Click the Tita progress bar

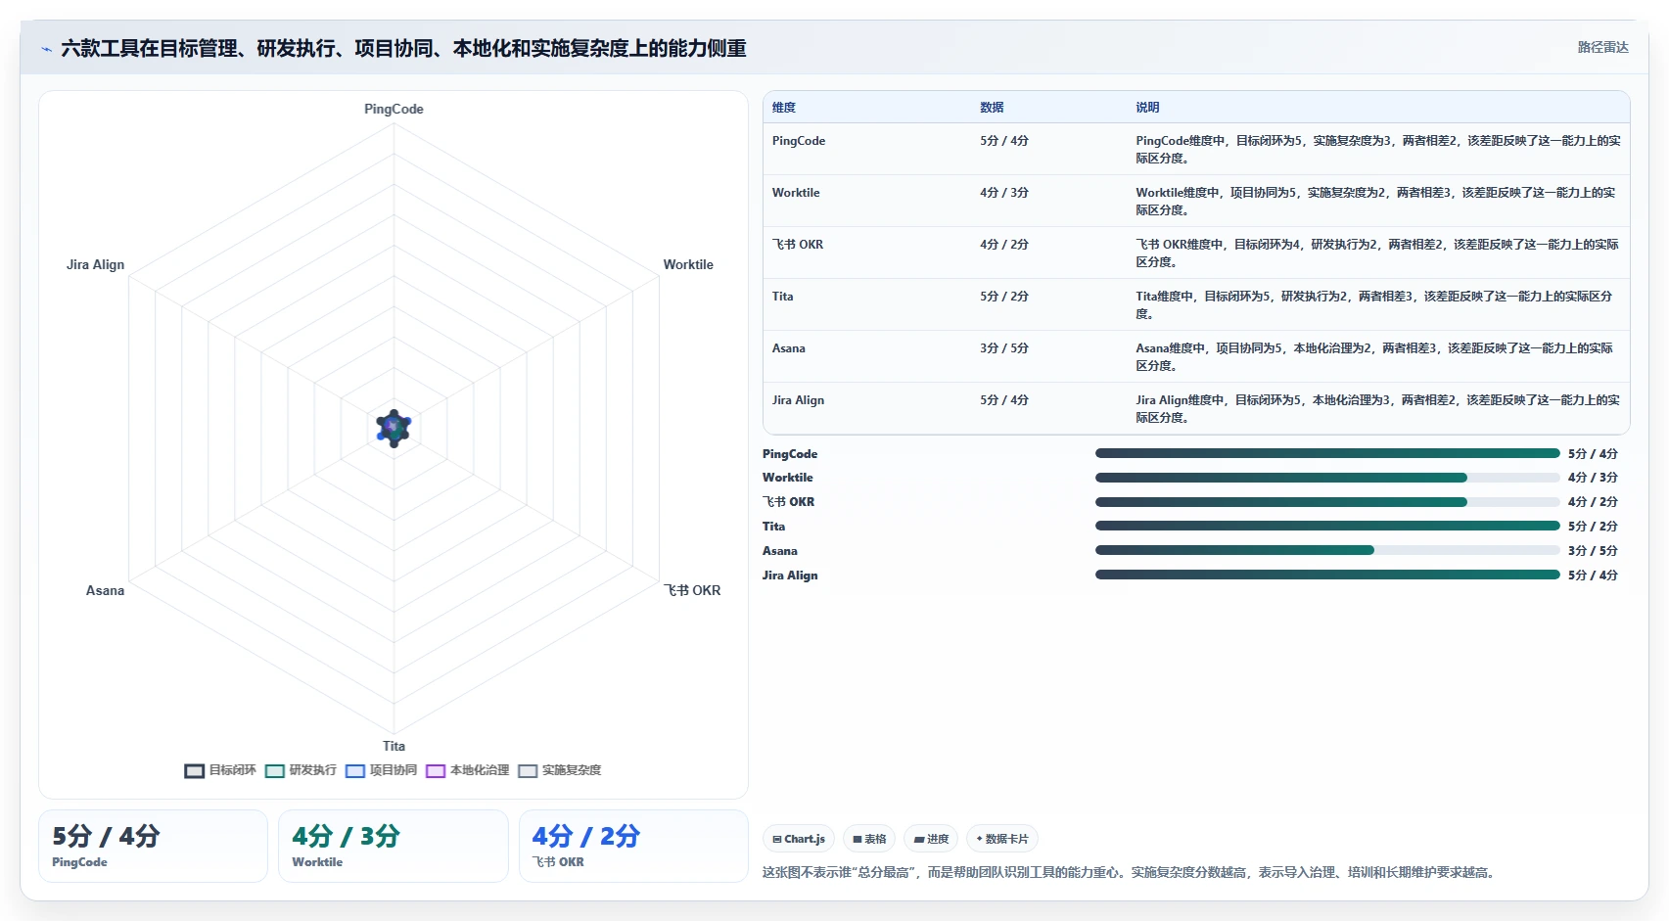(1327, 526)
